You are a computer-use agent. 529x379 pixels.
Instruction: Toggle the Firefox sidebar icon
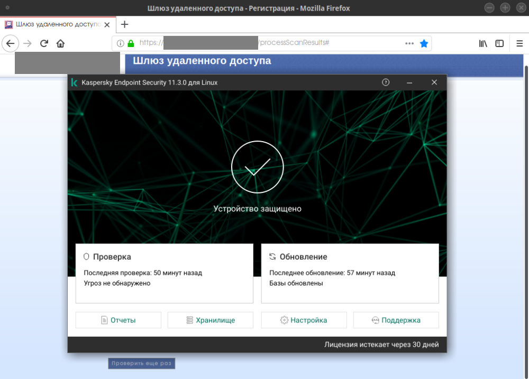[499, 43]
